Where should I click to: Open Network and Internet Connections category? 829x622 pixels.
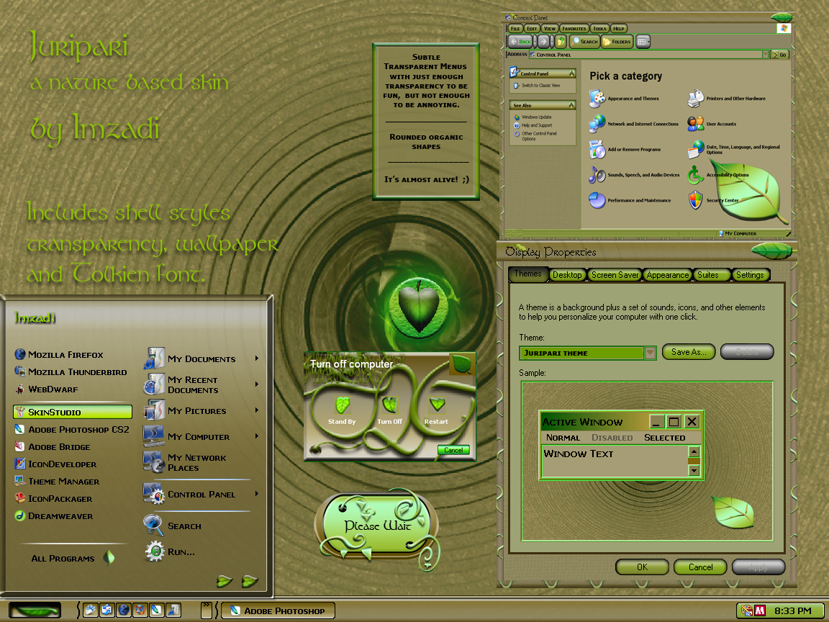633,124
